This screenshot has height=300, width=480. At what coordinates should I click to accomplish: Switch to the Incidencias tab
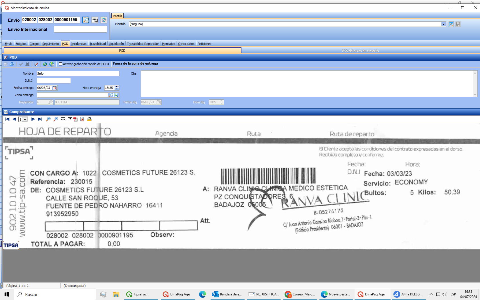click(x=79, y=44)
